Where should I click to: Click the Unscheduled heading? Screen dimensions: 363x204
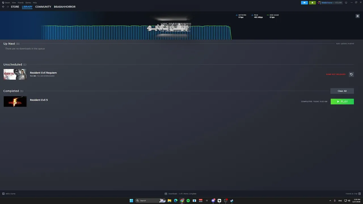pyautogui.click(x=13, y=65)
